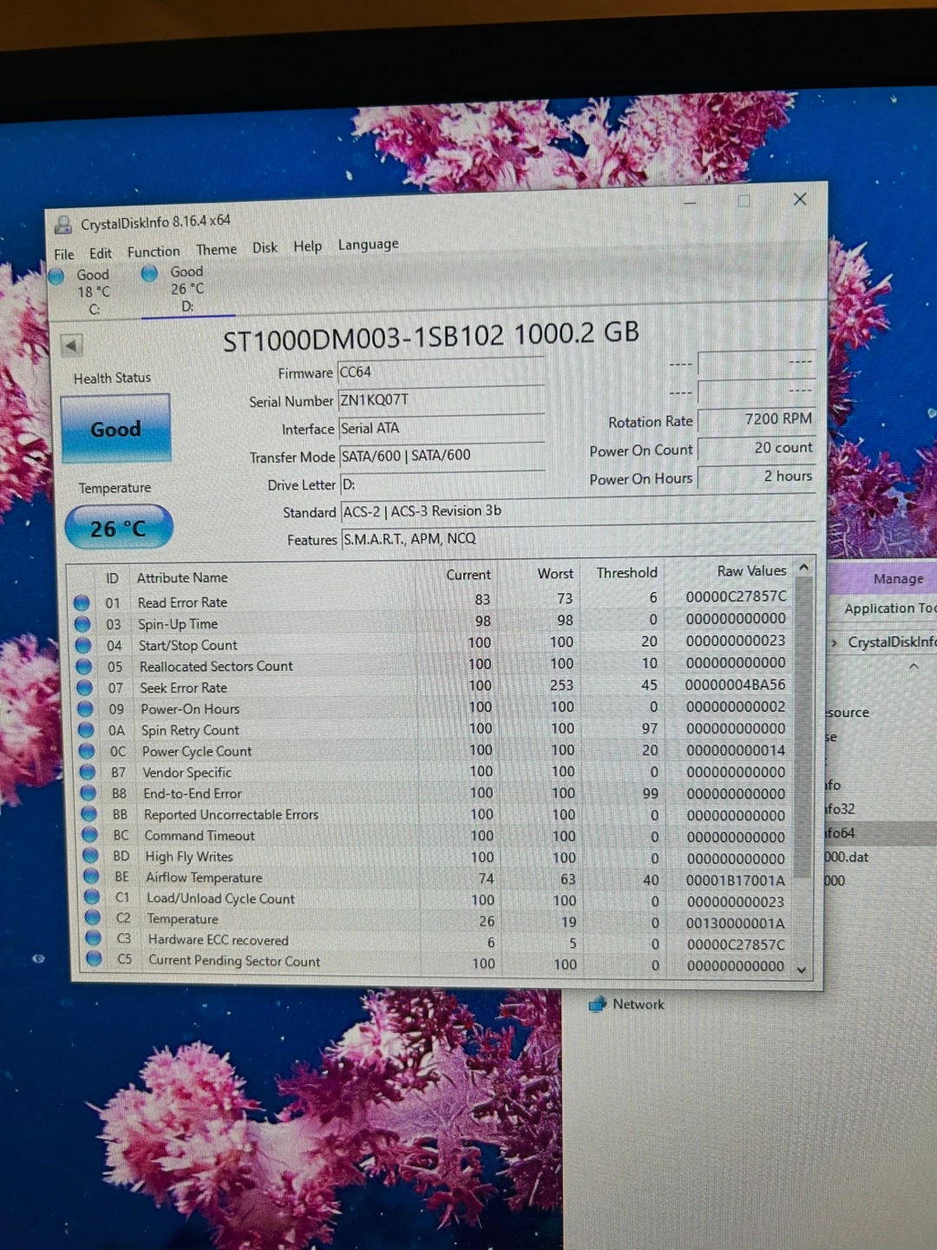Click status icon for Reported Uncorrectable Errors
Viewport: 937px width, 1250px height.
tap(90, 814)
